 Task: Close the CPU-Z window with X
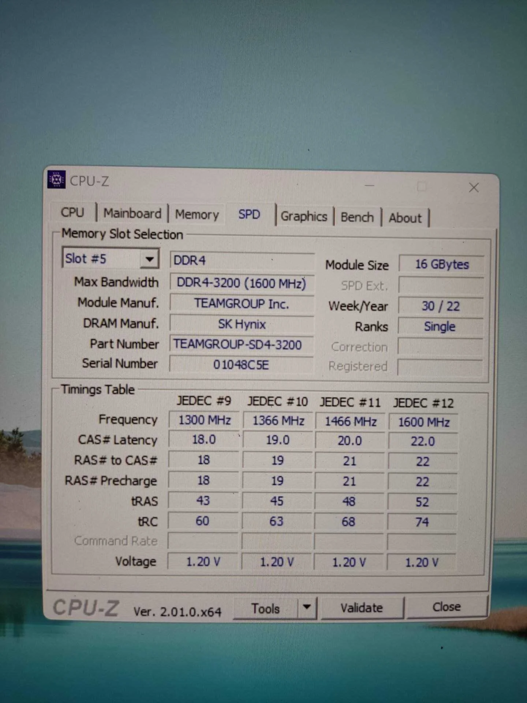(x=474, y=188)
